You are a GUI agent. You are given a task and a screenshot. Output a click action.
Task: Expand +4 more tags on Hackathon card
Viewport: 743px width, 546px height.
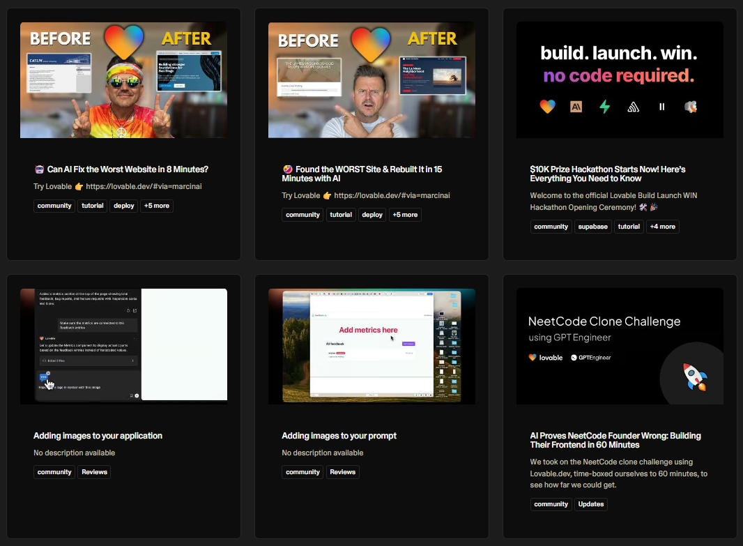pos(662,227)
